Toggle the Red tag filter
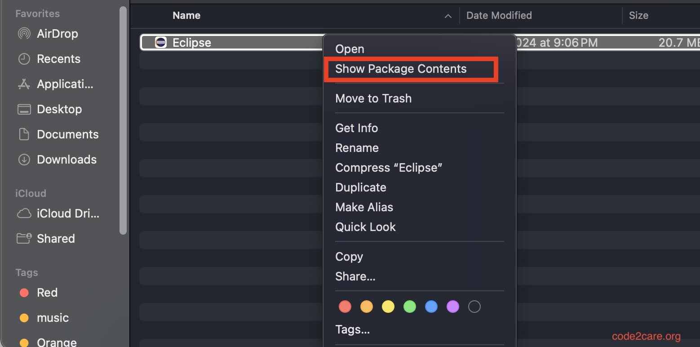 pyautogui.click(x=47, y=292)
